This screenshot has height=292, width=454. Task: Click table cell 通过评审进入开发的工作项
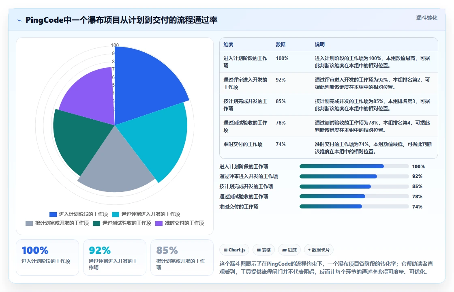pos(246,83)
